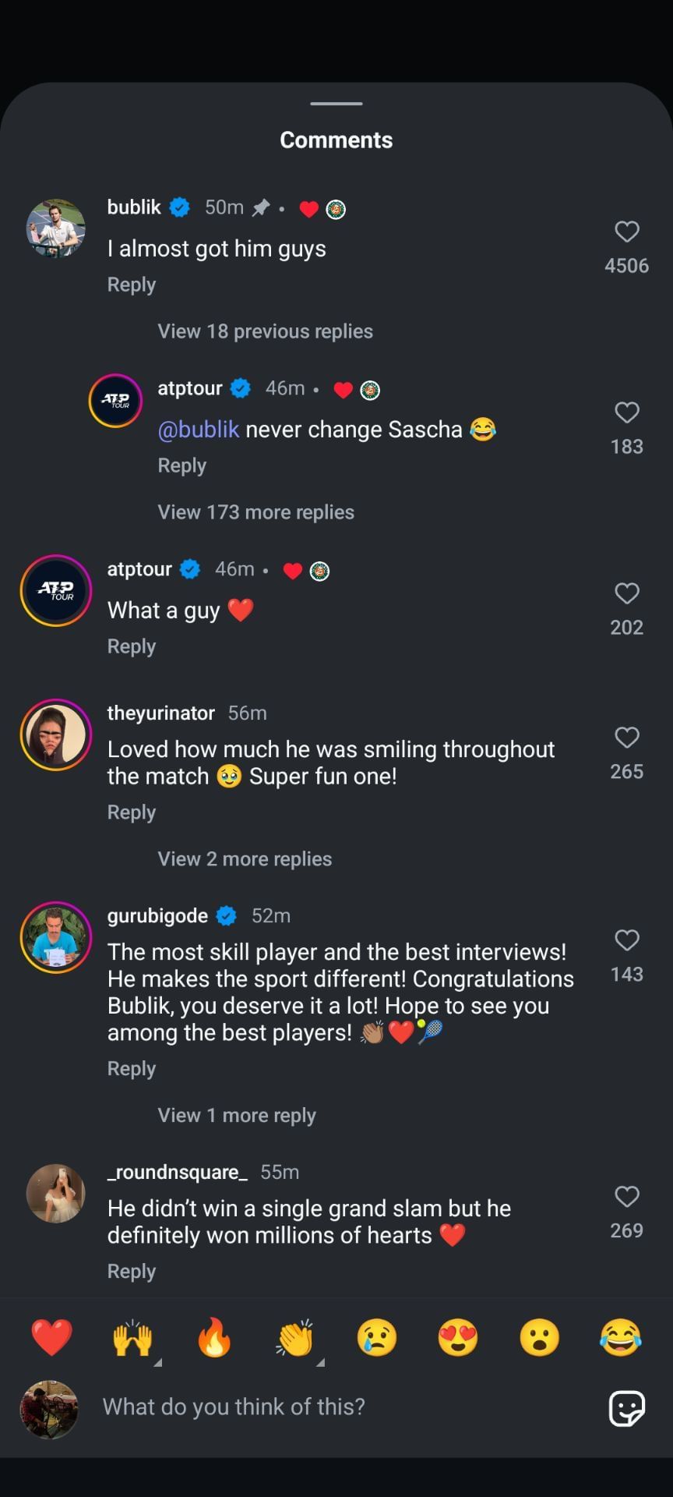The width and height of the screenshot is (673, 1497).
Task: Tap the crying face quick reaction emoji
Action: click(x=377, y=1338)
